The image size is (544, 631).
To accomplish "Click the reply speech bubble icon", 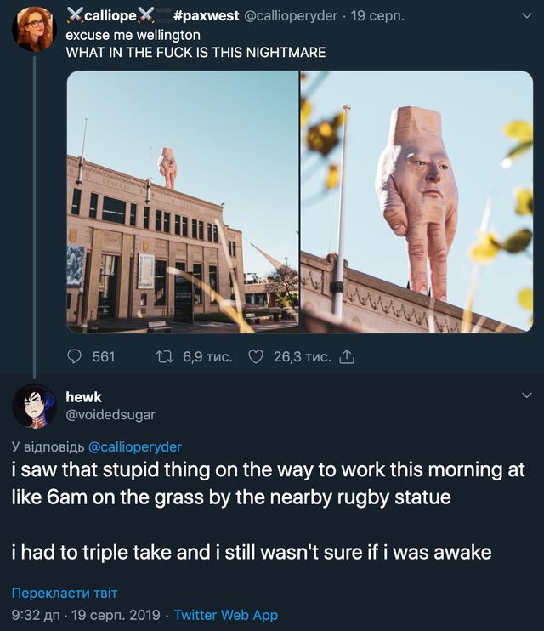I will pos(75,357).
